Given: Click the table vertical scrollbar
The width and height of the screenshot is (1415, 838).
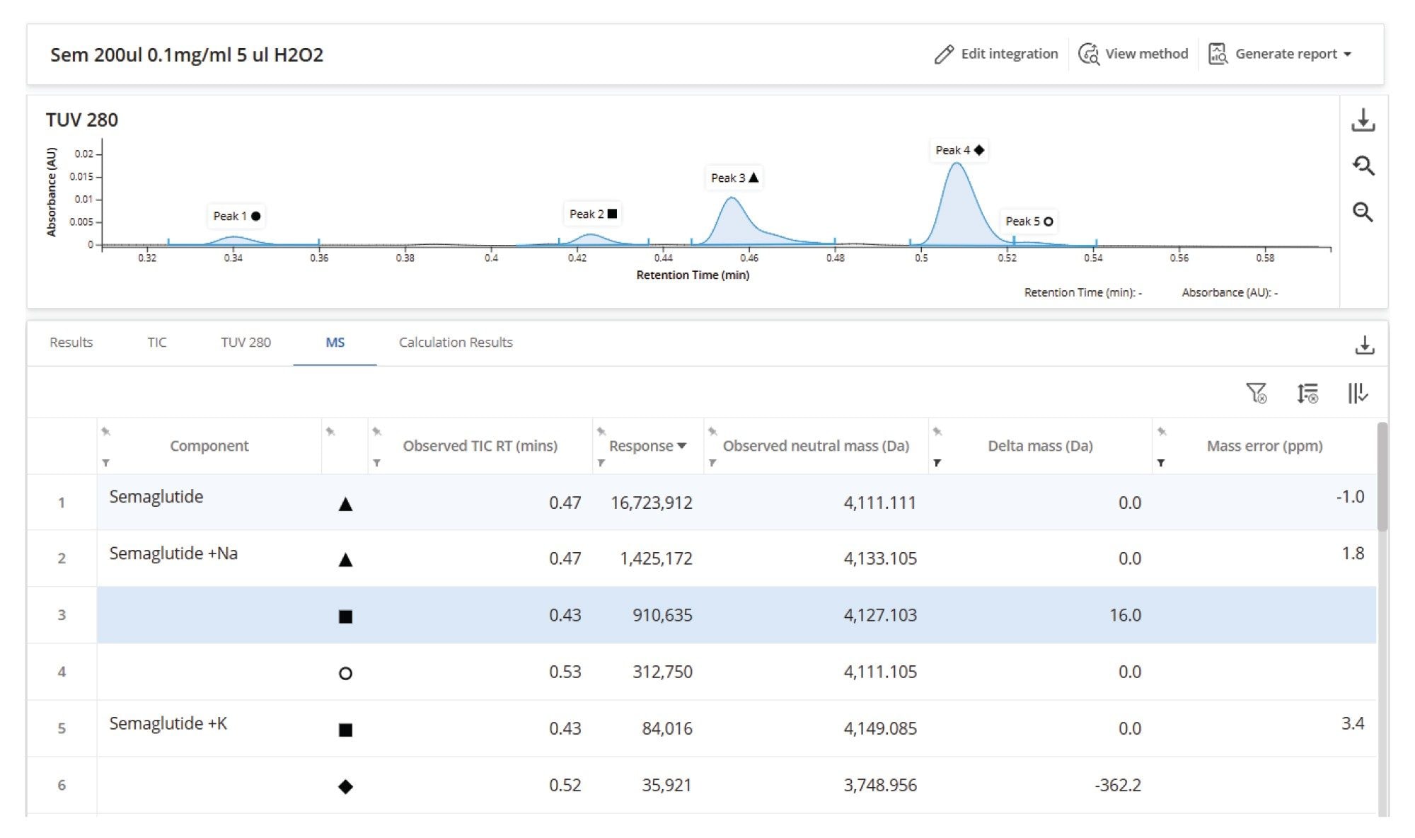Looking at the screenshot, I should point(1382,477).
